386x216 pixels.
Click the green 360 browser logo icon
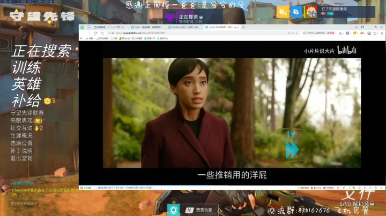[82, 27]
